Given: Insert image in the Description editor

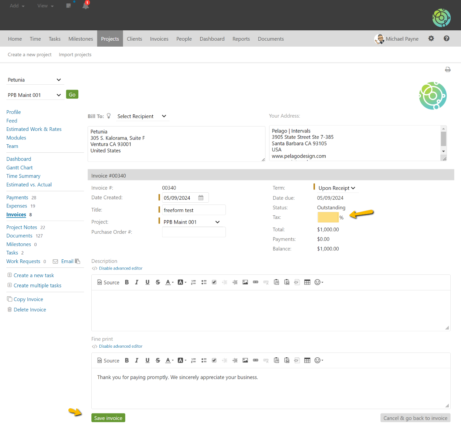Looking at the screenshot, I should 245,282.
